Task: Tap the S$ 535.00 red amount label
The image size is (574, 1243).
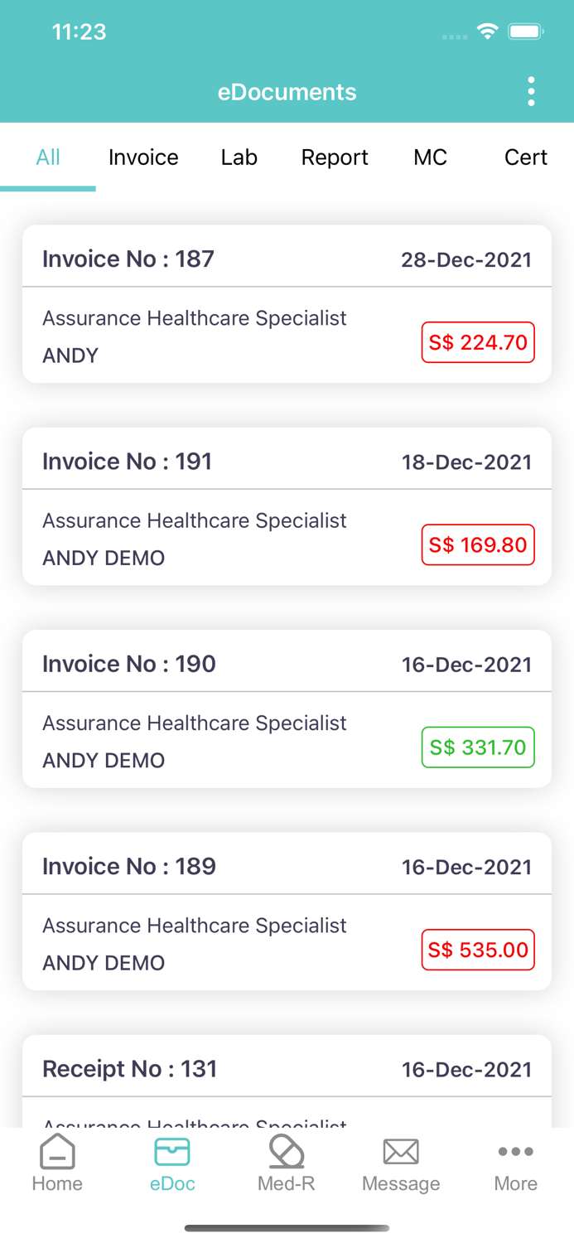Action: coord(478,950)
